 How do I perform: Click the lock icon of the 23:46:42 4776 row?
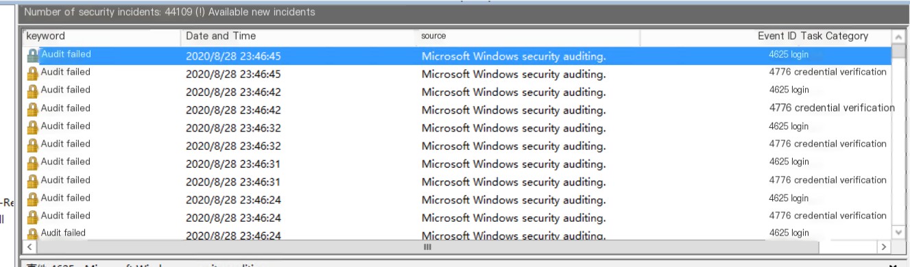(32, 110)
